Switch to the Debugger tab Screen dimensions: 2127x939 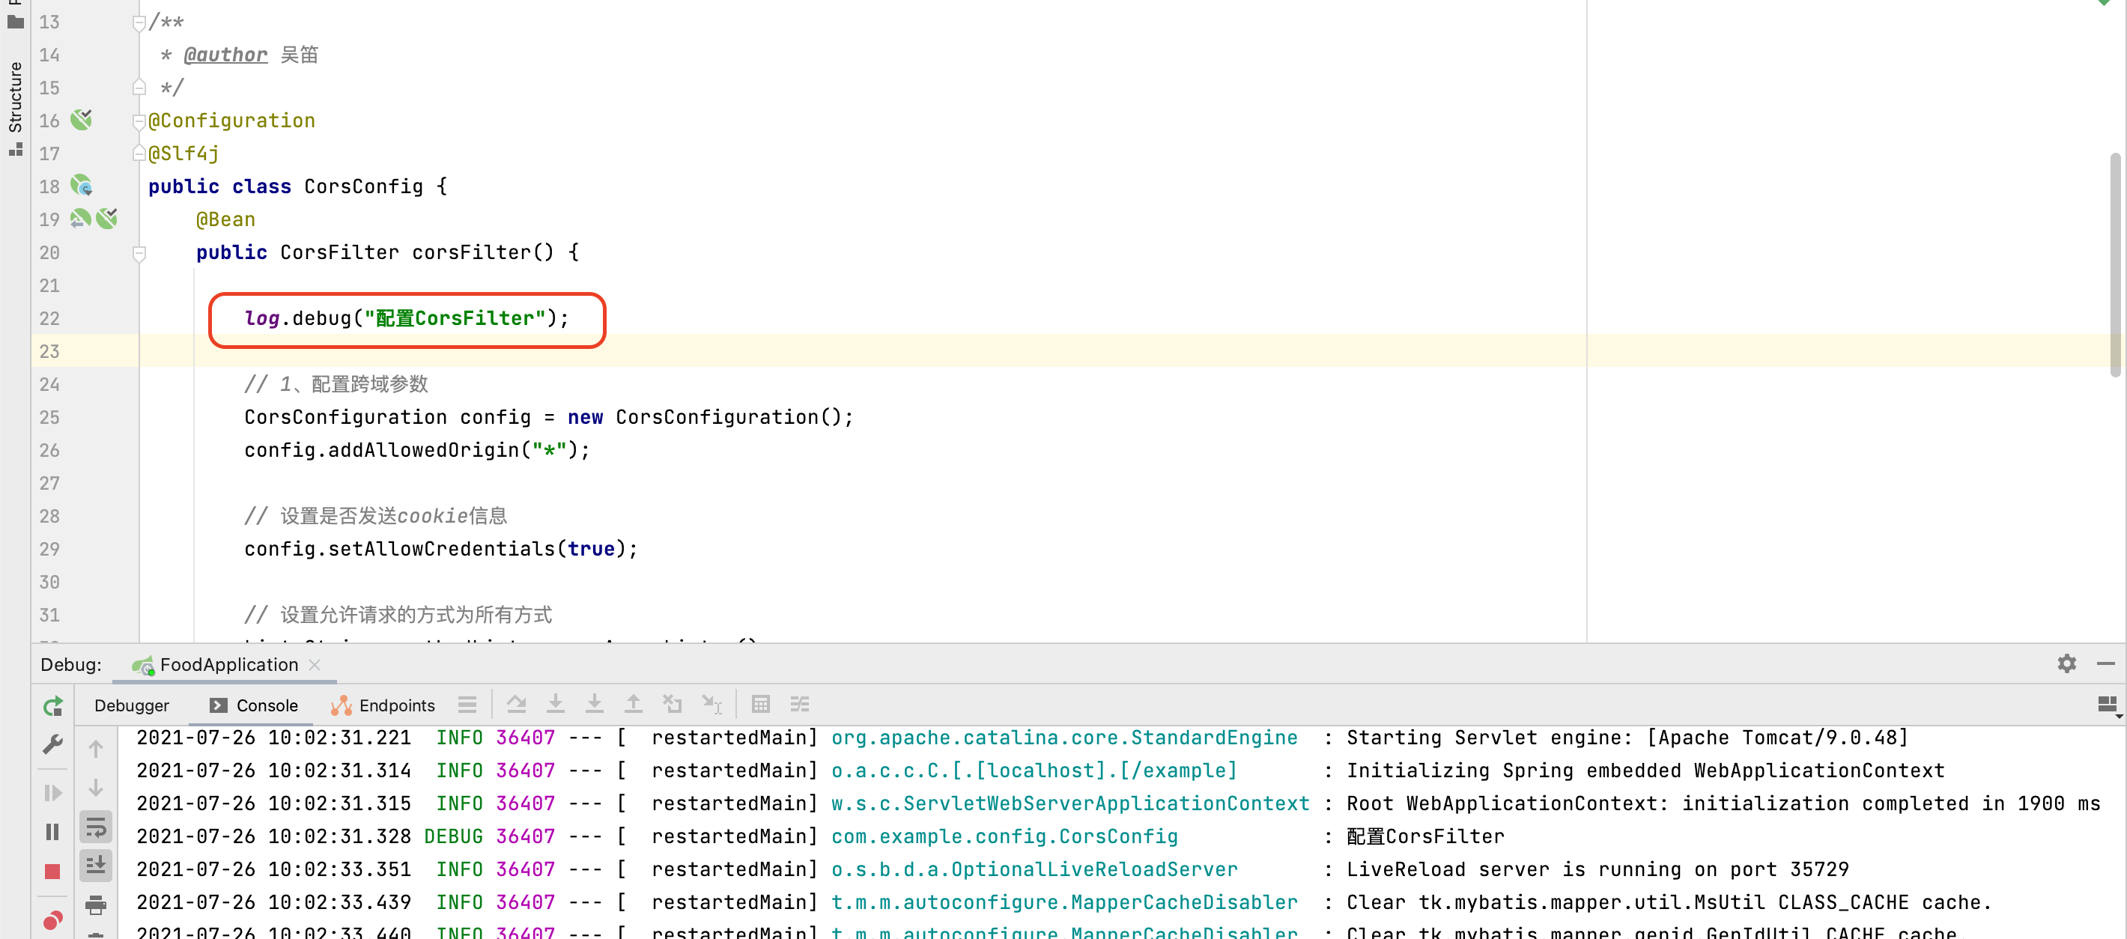(x=131, y=705)
